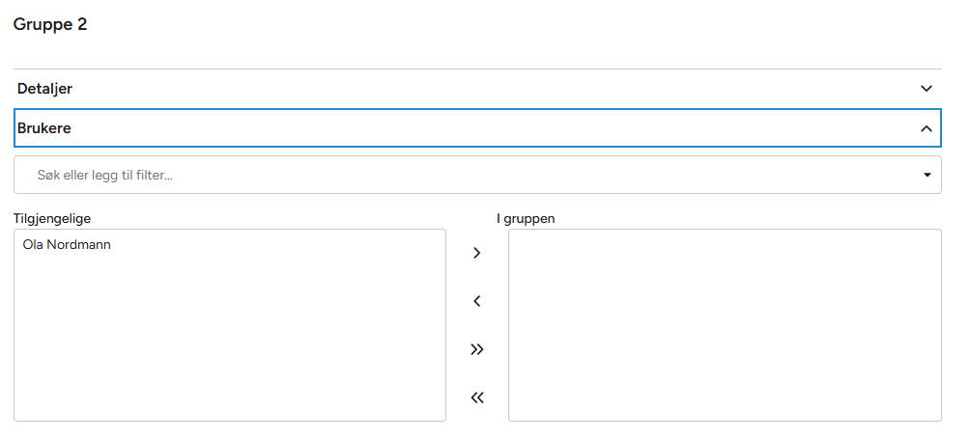Click the 'Tilgjengelige' list label
Viewport: 970px width, 441px height.
[52, 218]
